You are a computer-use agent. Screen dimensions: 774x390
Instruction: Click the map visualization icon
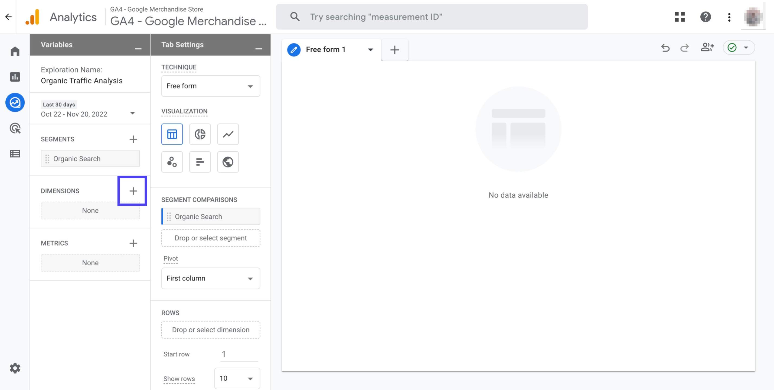[x=227, y=161]
